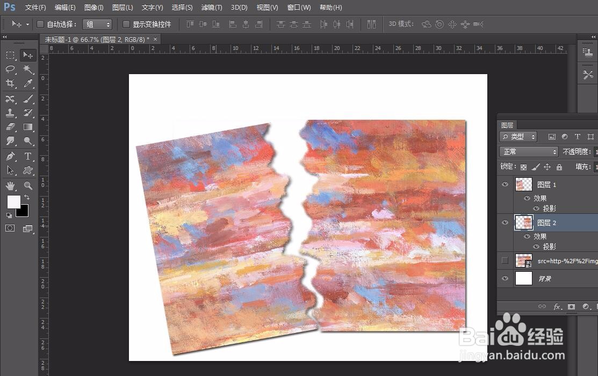The height and width of the screenshot is (376, 598).
Task: Set the background color swatch
Action: pyautogui.click(x=24, y=212)
